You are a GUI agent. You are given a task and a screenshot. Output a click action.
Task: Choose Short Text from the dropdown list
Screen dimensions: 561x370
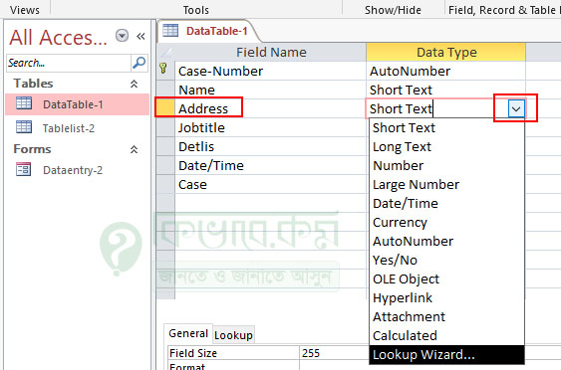[446, 127]
